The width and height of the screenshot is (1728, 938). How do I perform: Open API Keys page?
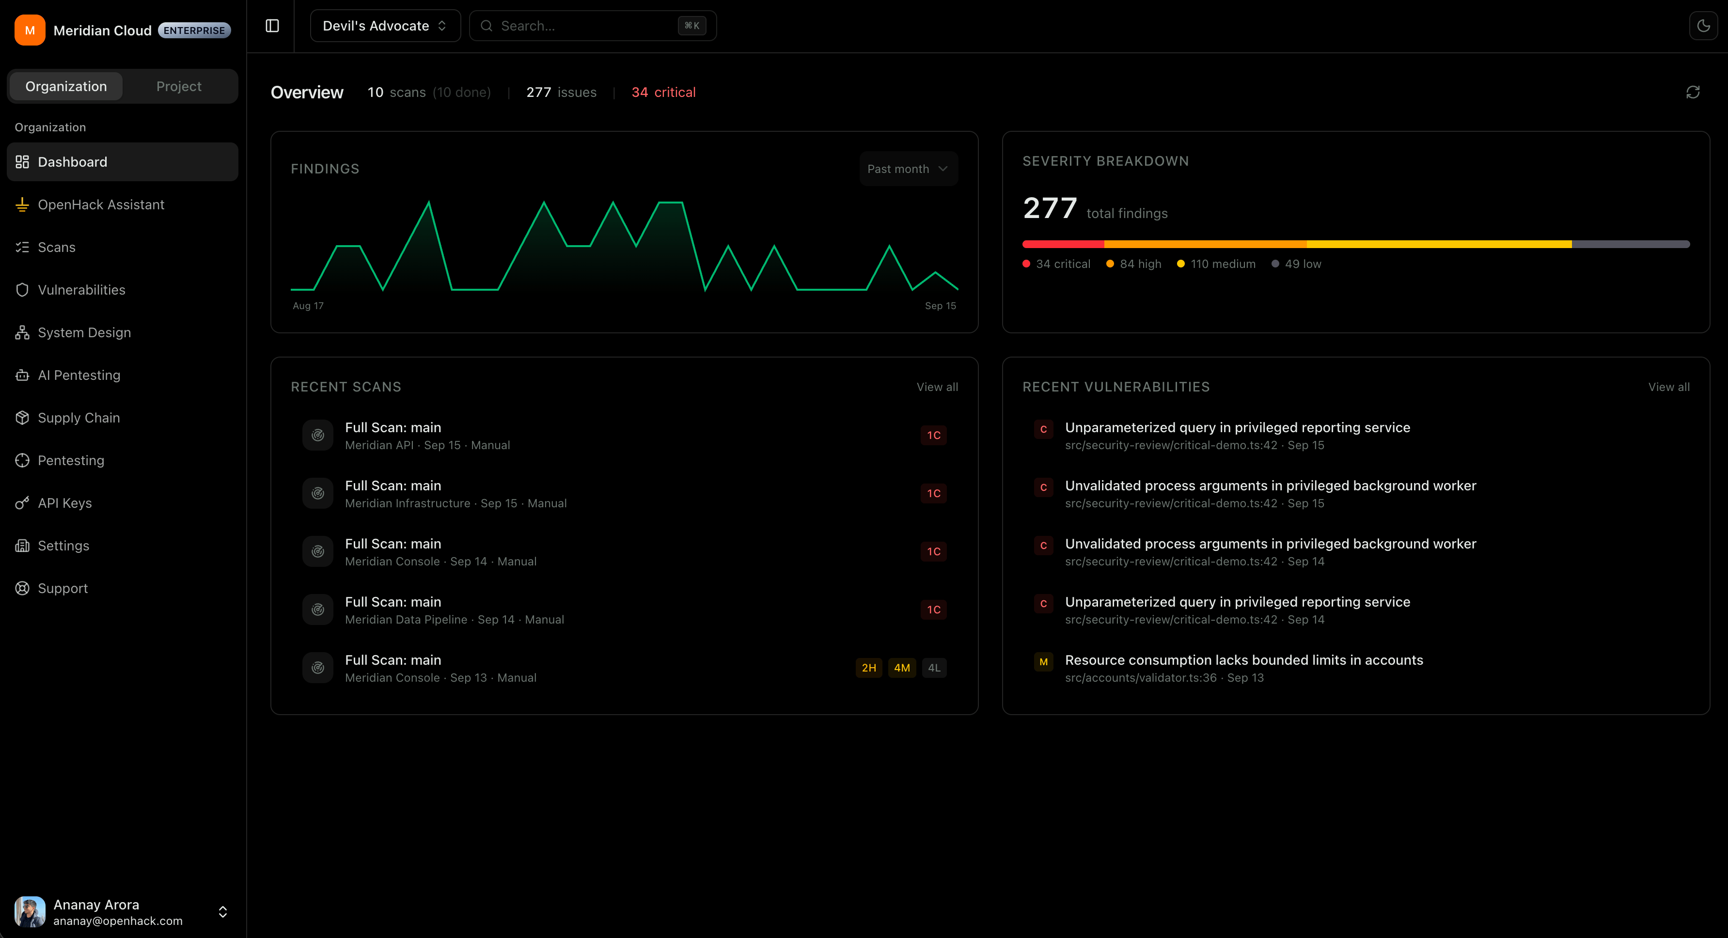point(122,503)
